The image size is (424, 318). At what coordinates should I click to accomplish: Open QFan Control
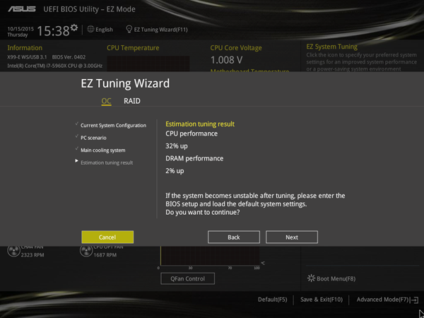click(x=188, y=278)
